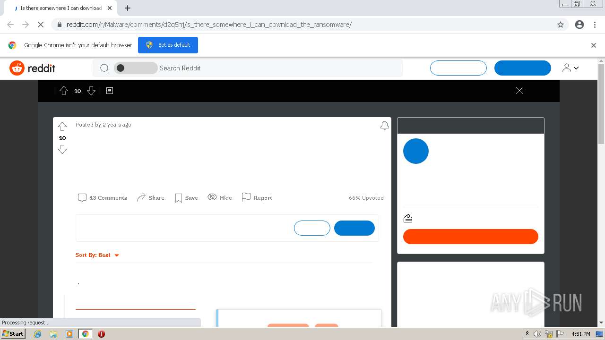Upvote the post in the black header bar

click(64, 91)
